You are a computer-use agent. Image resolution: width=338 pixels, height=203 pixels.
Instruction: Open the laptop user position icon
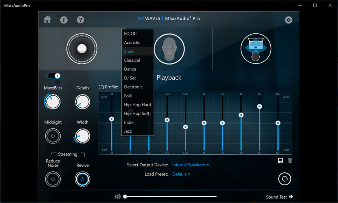click(256, 49)
